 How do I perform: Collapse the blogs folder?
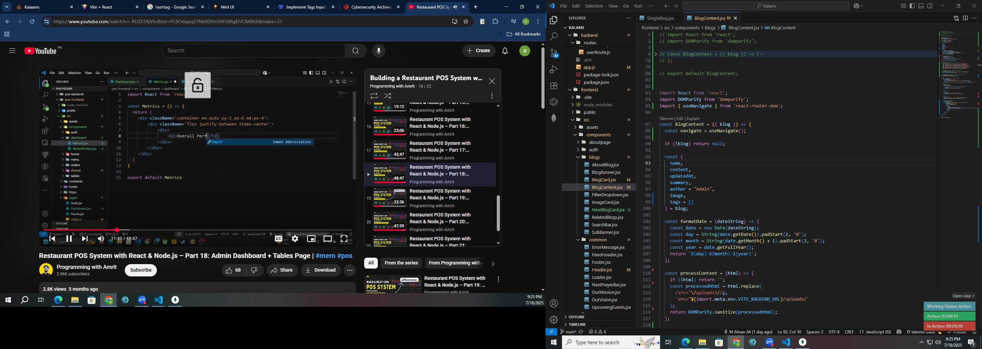pos(578,157)
